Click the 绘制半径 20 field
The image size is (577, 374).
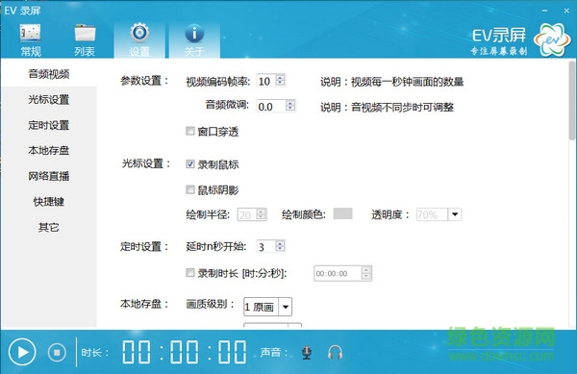point(247,214)
